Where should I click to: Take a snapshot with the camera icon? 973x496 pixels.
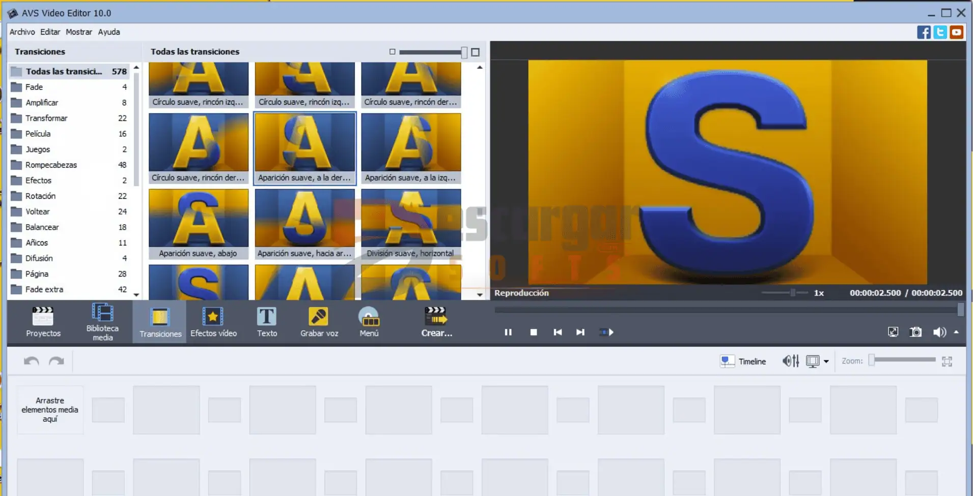tap(915, 332)
